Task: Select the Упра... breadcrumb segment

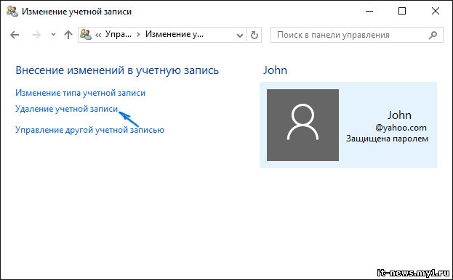Action: (x=119, y=34)
